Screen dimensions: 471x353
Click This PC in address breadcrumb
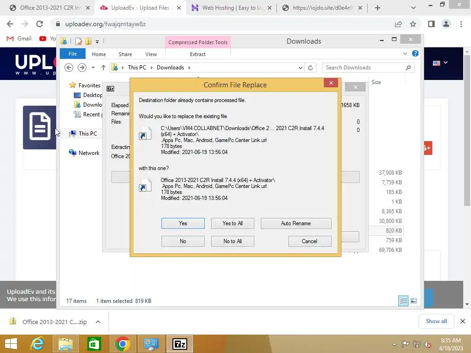[137, 68]
